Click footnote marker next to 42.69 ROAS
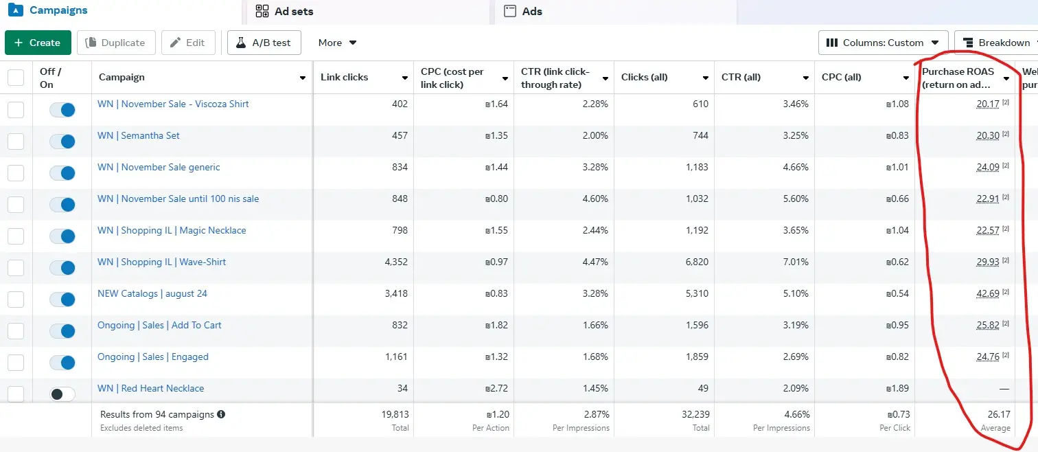 click(1006, 292)
